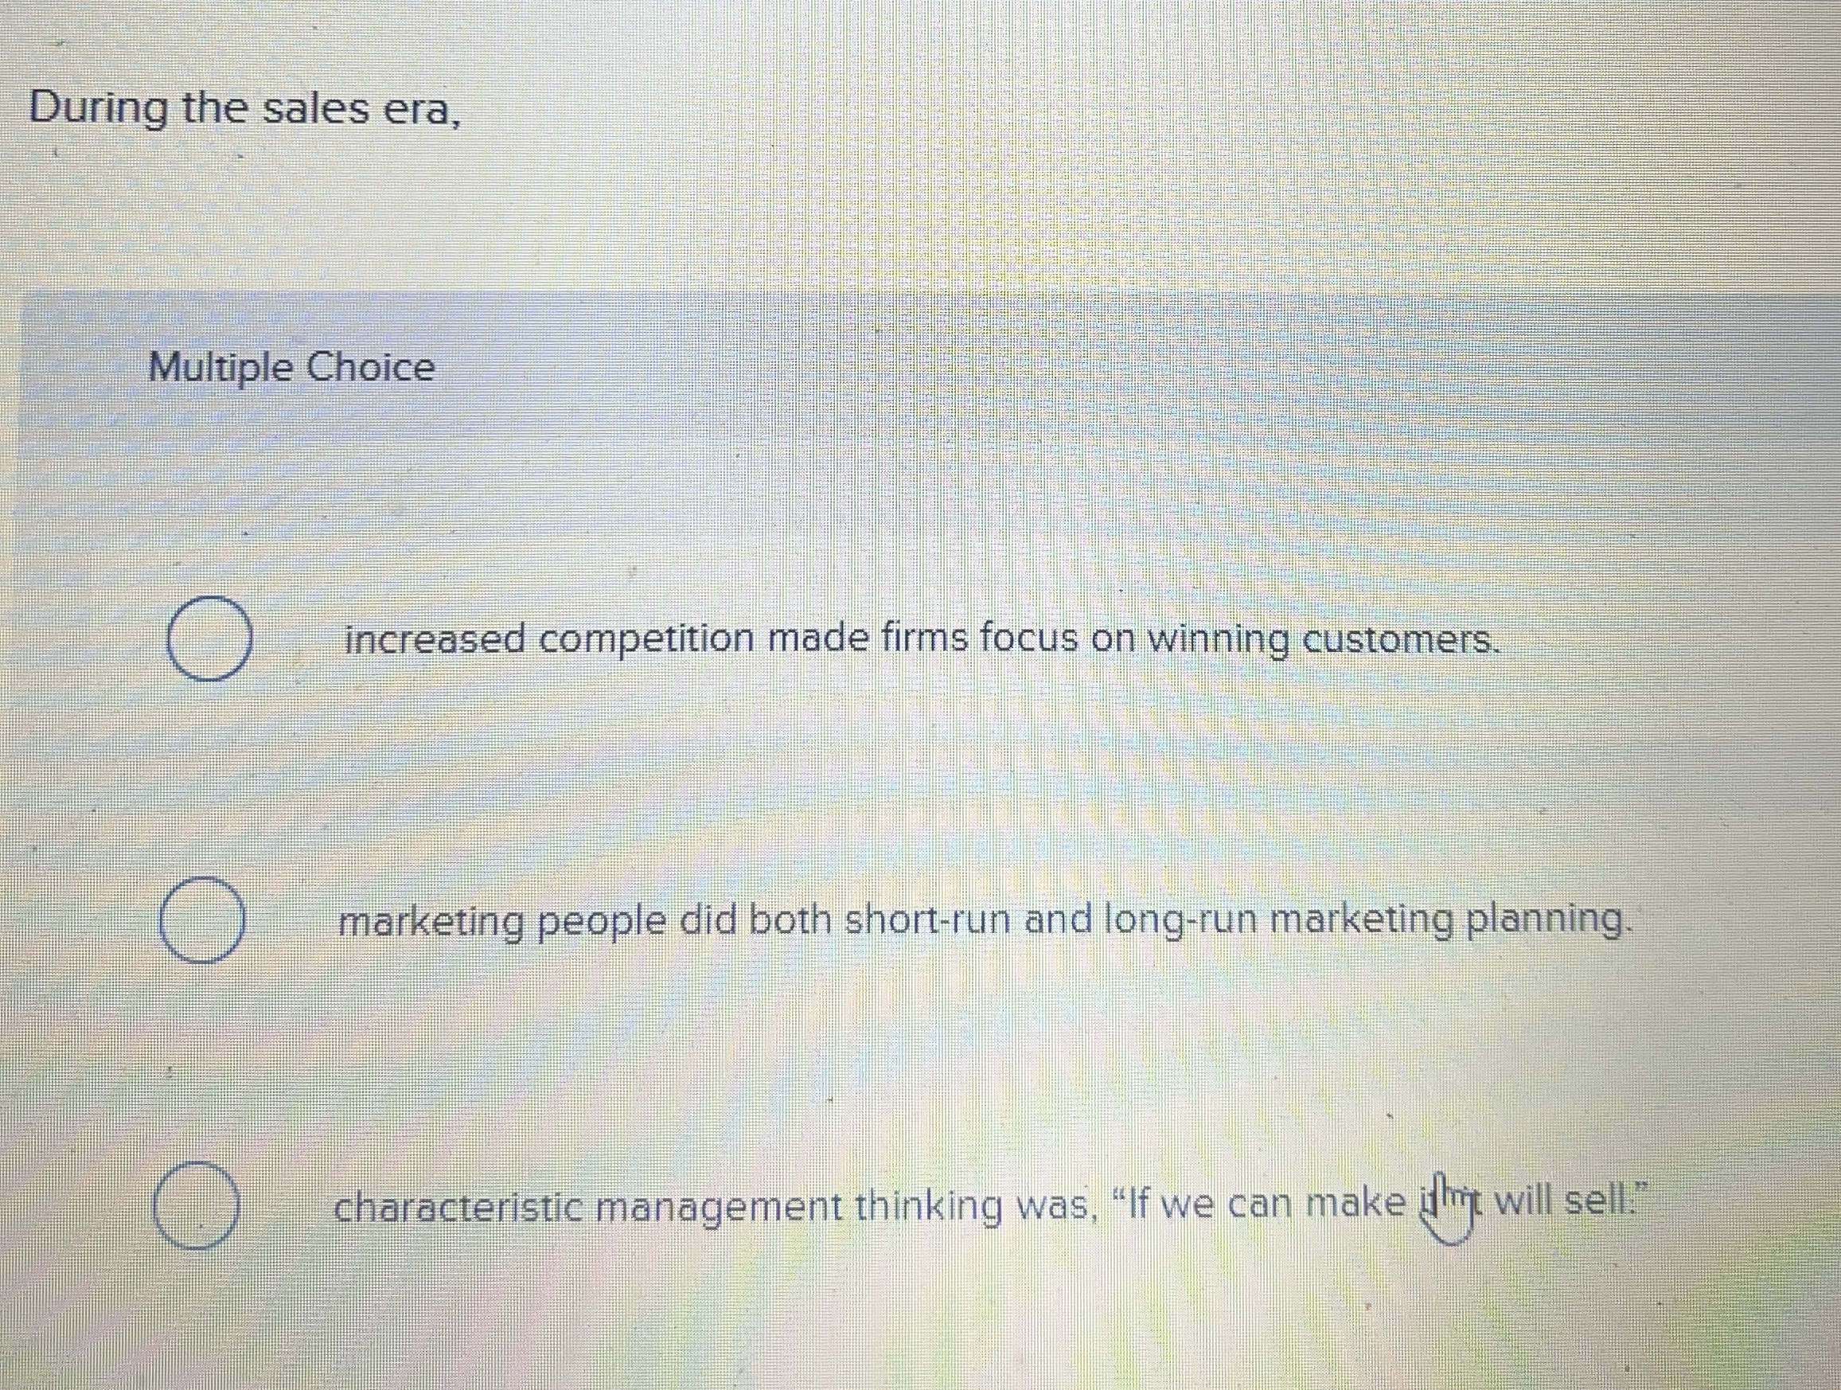Screen dimensions: 1841x1390
Task: Click the text "increased competition made firms focus on winning customers"
Action: 915,641
